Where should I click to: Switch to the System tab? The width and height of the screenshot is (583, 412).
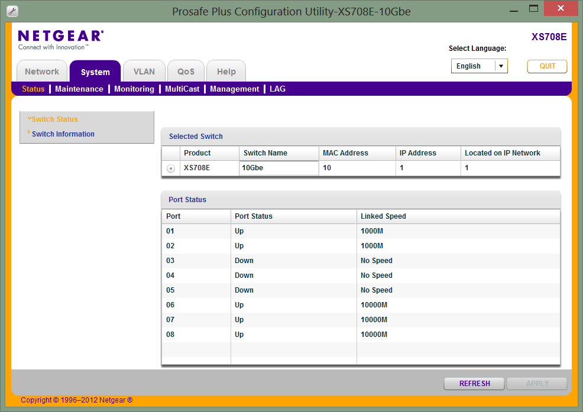[95, 72]
